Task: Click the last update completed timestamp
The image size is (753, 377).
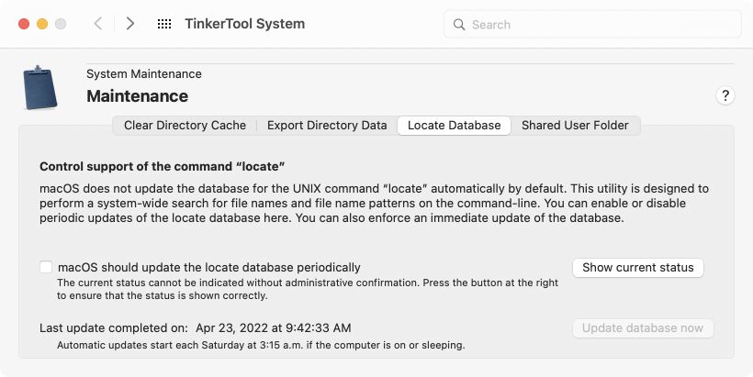Action: 274,328
